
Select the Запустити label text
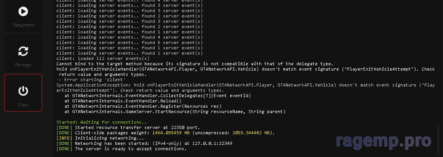(23, 25)
